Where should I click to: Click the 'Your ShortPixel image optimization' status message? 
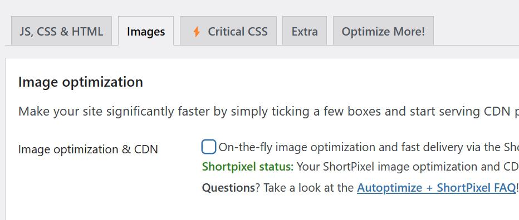(x=408, y=167)
